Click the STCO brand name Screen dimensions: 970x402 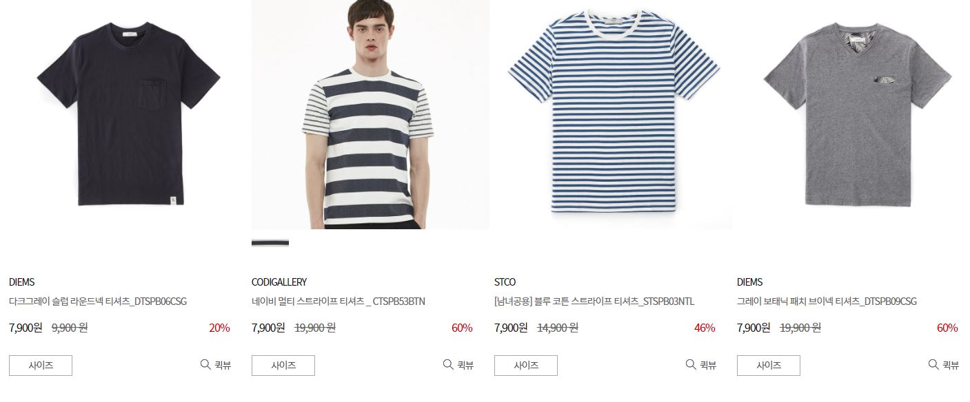tap(505, 282)
